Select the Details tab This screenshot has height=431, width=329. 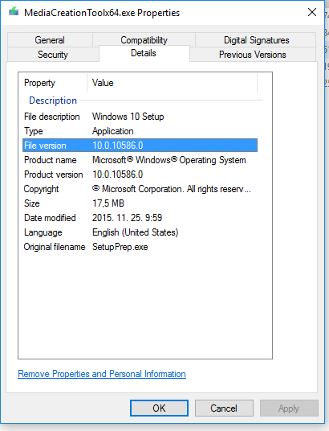point(144,53)
